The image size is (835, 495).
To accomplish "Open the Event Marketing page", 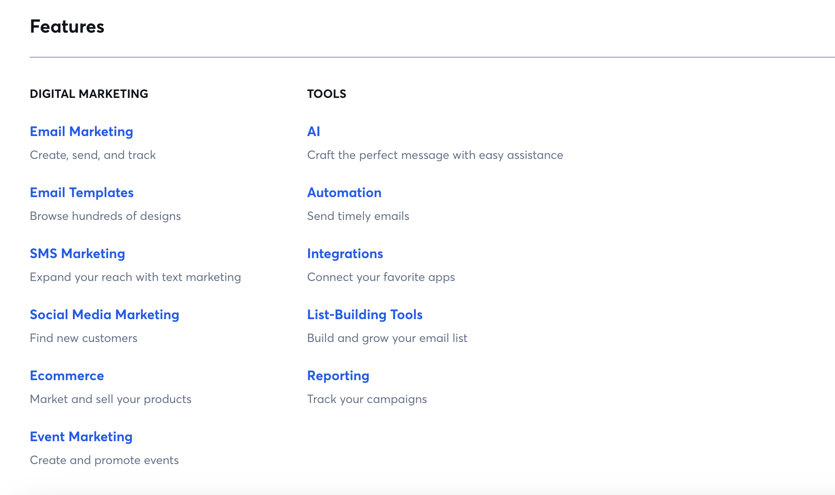I will click(x=81, y=437).
